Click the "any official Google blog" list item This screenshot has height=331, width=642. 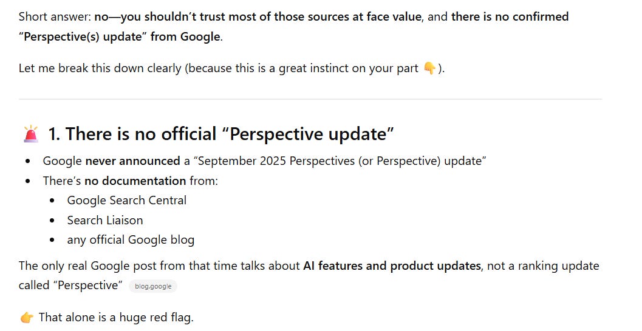tap(131, 239)
